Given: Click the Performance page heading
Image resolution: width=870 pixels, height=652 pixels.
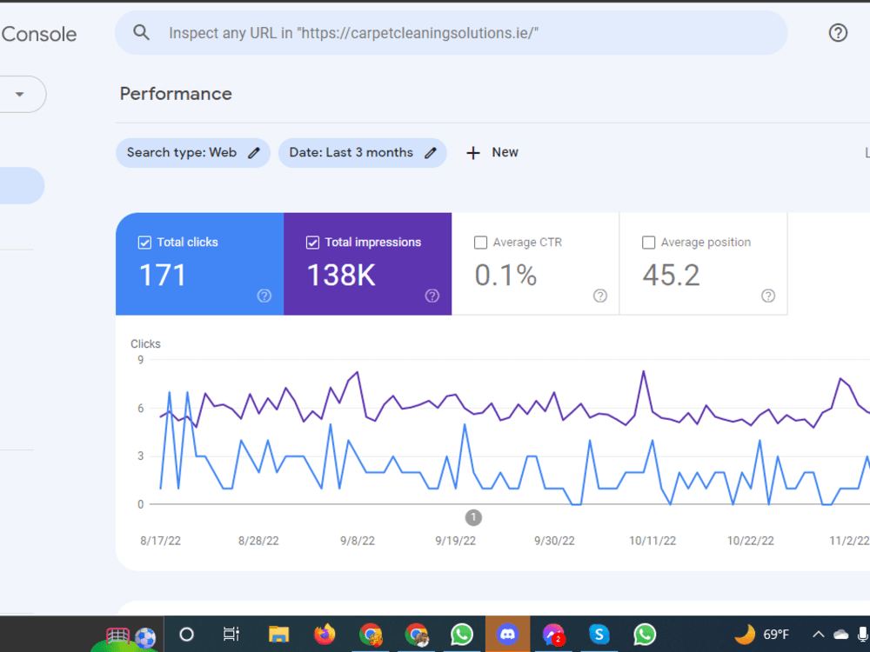Looking at the screenshot, I should pos(176,94).
